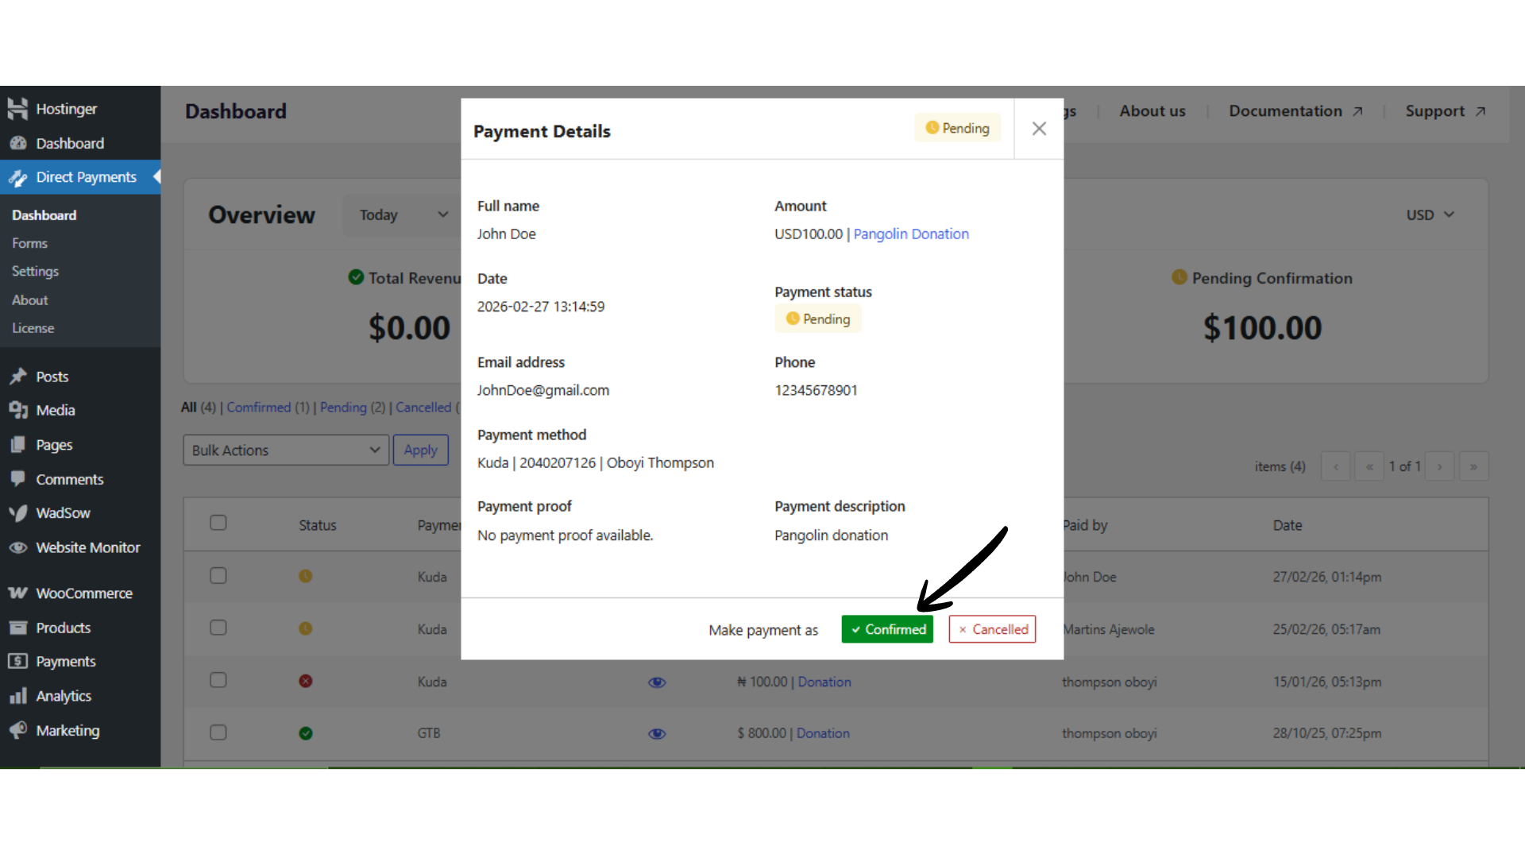Close the Payment Details modal
Viewport: 1525px width, 858px height.
1039,128
